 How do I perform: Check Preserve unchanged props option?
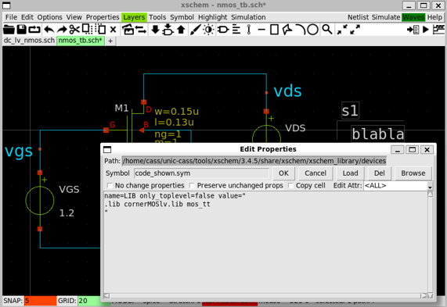[x=192, y=185]
